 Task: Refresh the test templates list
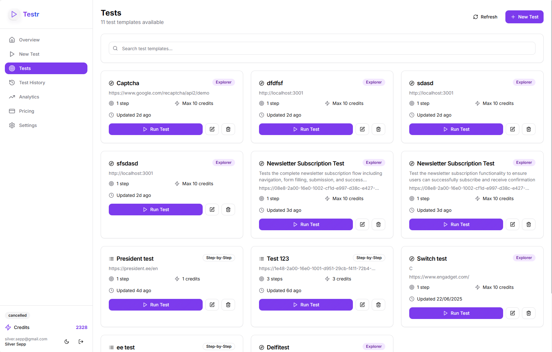click(x=485, y=17)
